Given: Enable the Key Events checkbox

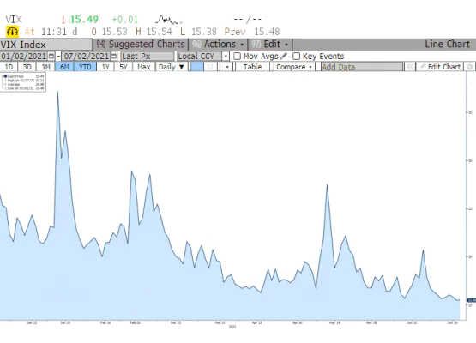Looking at the screenshot, I should [296, 56].
